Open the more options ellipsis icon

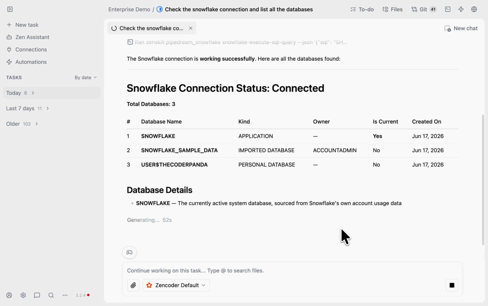pos(65,295)
